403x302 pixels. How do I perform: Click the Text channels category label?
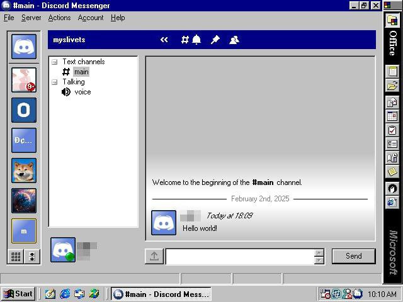click(x=84, y=62)
